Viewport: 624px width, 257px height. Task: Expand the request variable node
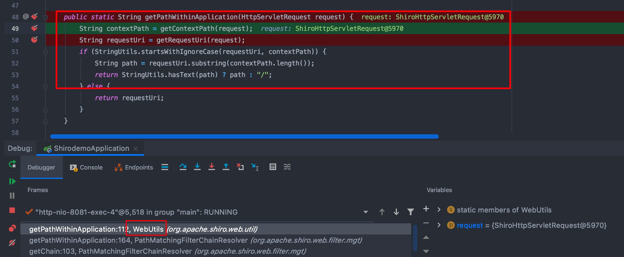click(439, 225)
